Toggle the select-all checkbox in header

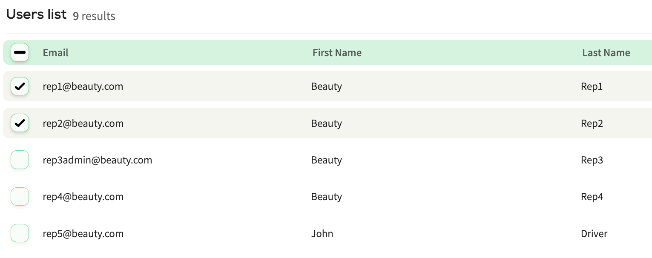pos(20,52)
